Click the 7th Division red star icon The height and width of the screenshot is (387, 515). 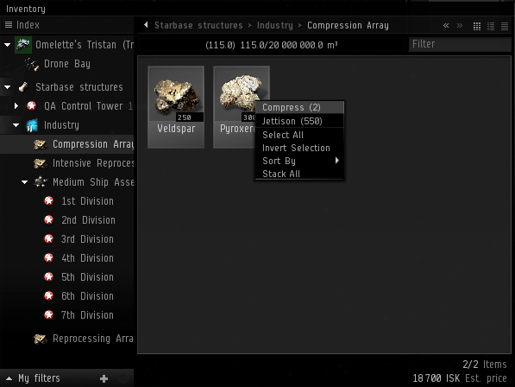tap(49, 315)
